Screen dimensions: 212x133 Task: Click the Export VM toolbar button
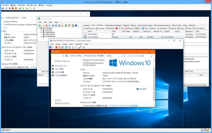pyautogui.click(x=181, y=28)
